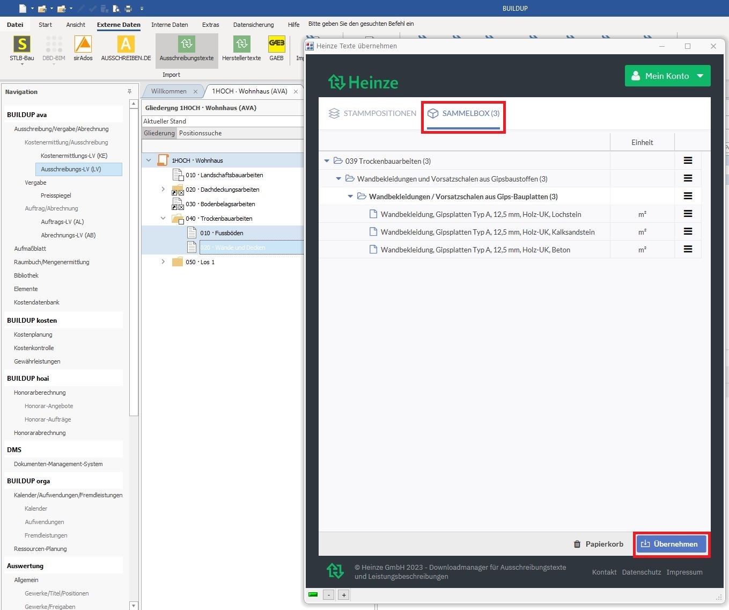Open the sirAdos import icon
This screenshot has width=729, height=610.
click(x=83, y=45)
